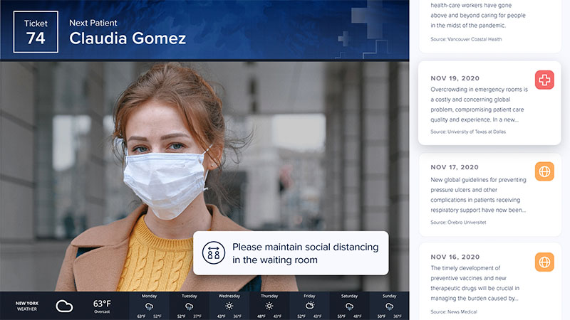Click Source: Örebro Universitet

(458, 223)
